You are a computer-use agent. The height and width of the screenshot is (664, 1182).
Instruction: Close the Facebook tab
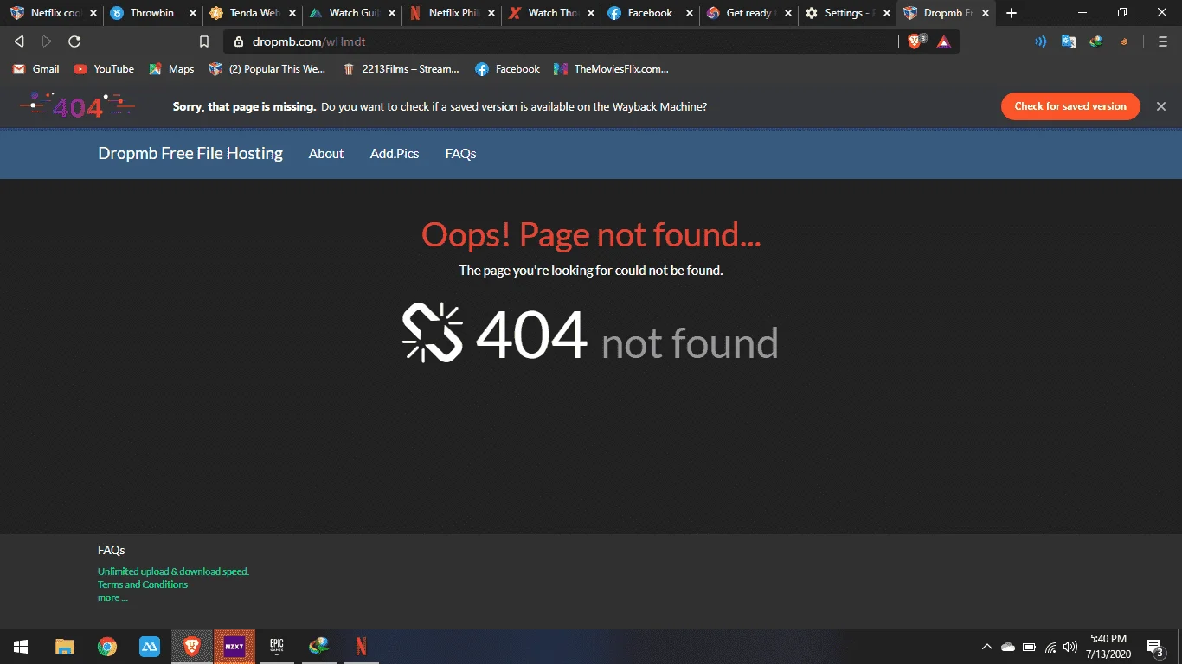(x=690, y=13)
